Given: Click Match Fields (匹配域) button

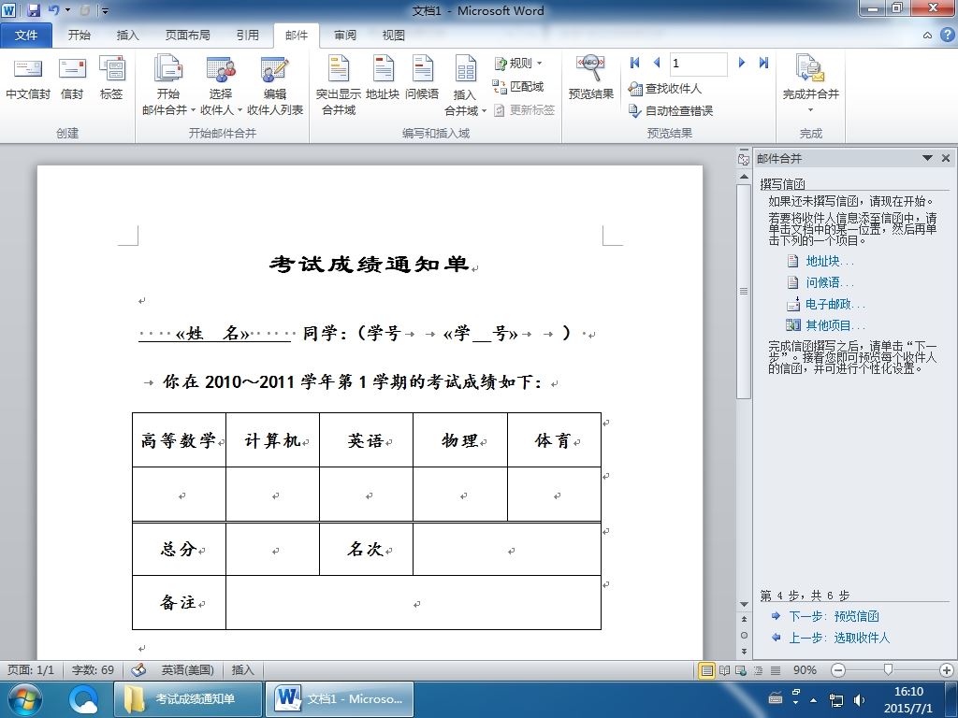Looking at the screenshot, I should pos(518,87).
